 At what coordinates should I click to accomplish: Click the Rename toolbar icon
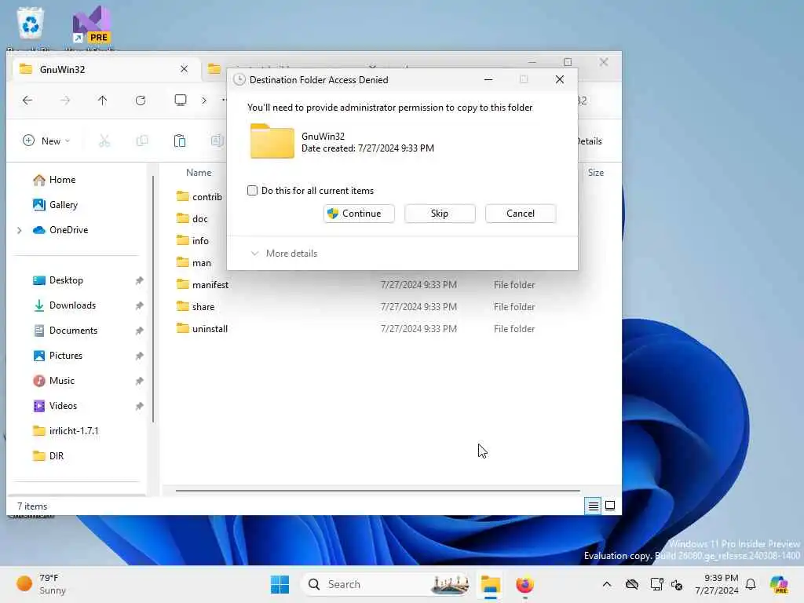(217, 141)
